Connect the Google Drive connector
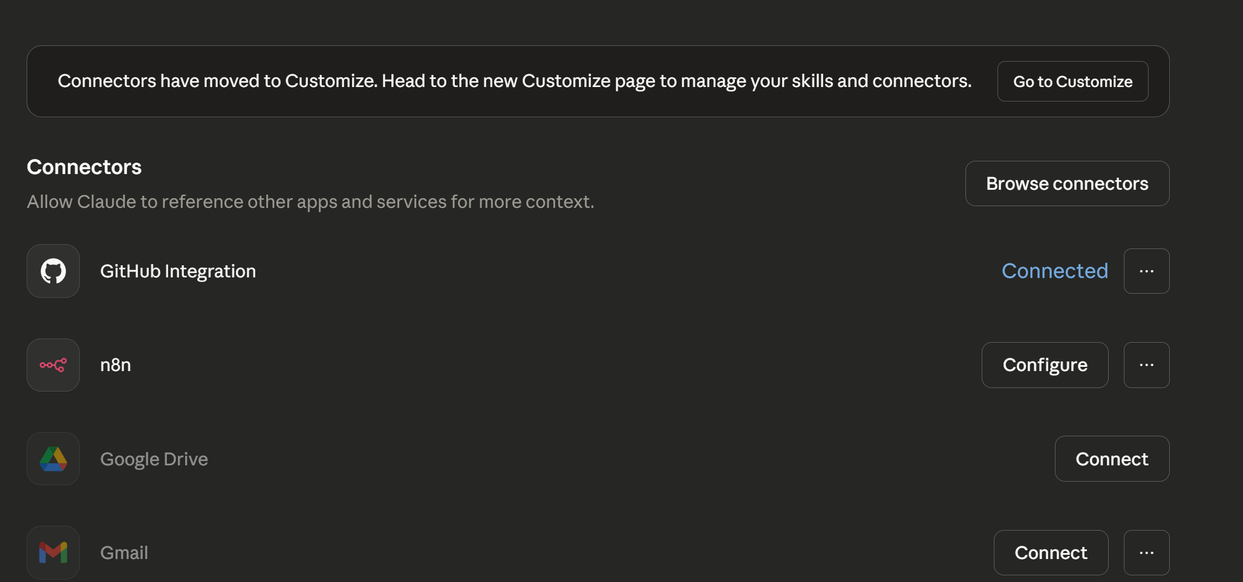Image resolution: width=1243 pixels, height=582 pixels. tap(1112, 459)
